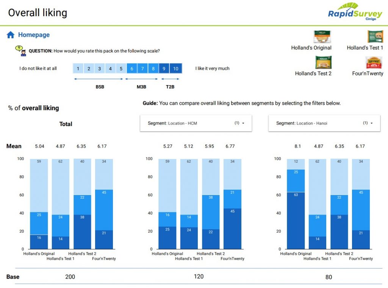Image resolution: width=388 pixels, height=288 pixels.
Task: Click Holland's Original label under Total chart
Action: [39, 254]
